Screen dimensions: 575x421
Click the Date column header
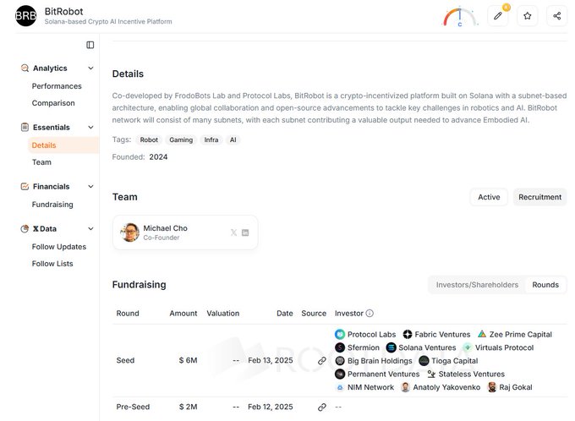[285, 314]
